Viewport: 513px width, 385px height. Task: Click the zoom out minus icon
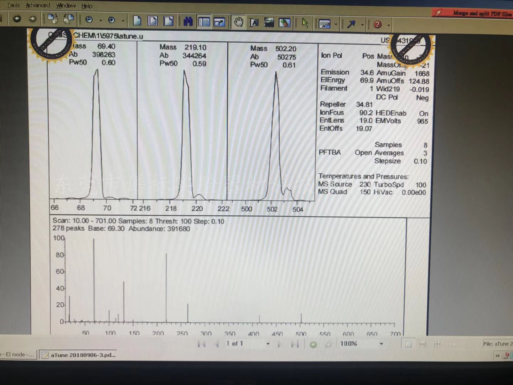pyautogui.click(x=89, y=20)
